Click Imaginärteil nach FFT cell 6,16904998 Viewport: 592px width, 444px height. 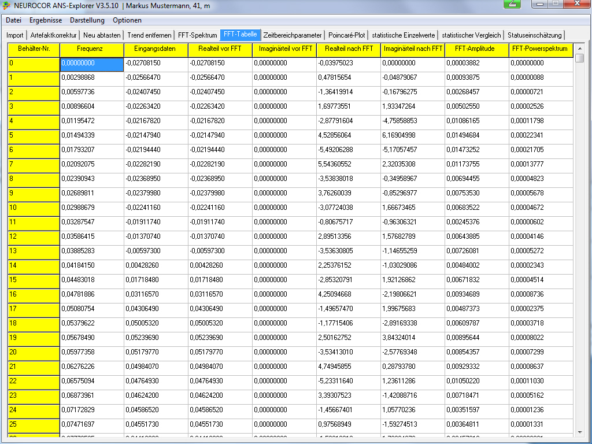pyautogui.click(x=413, y=136)
